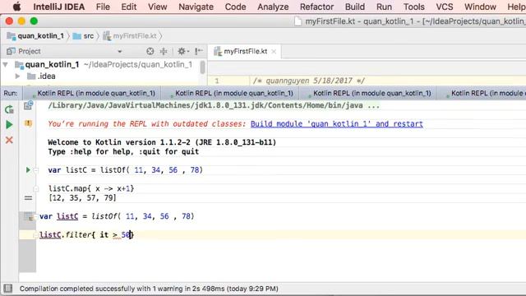Click the Project panel title label
The image size is (526, 296).
(30, 51)
